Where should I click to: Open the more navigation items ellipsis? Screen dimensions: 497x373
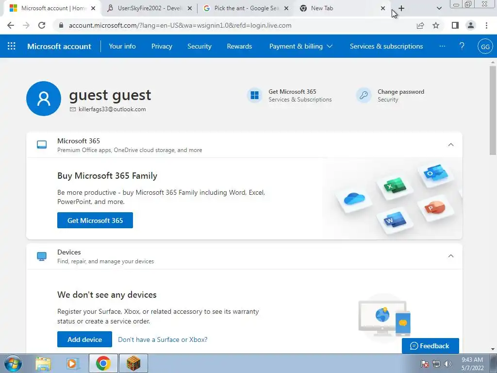point(442,46)
